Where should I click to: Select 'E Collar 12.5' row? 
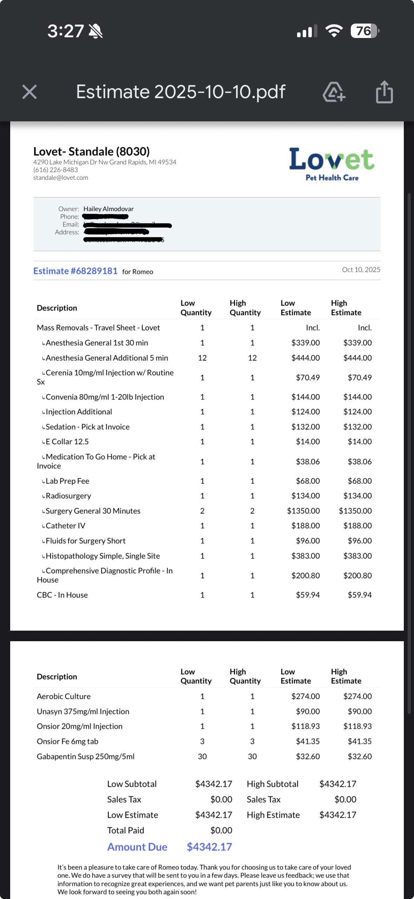(x=207, y=442)
